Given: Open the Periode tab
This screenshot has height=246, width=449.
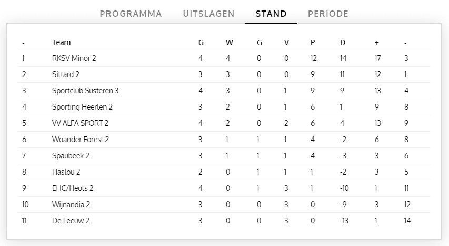Looking at the screenshot, I should (x=328, y=14).
